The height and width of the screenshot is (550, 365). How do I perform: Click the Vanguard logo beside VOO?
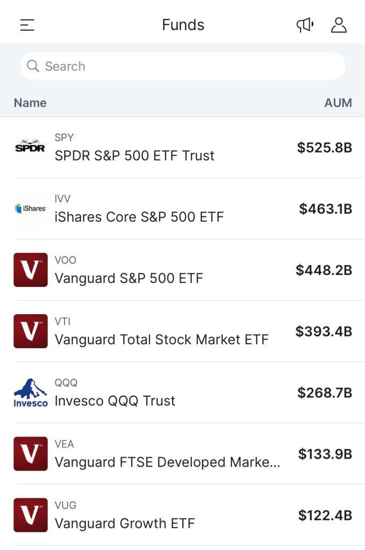point(30,270)
